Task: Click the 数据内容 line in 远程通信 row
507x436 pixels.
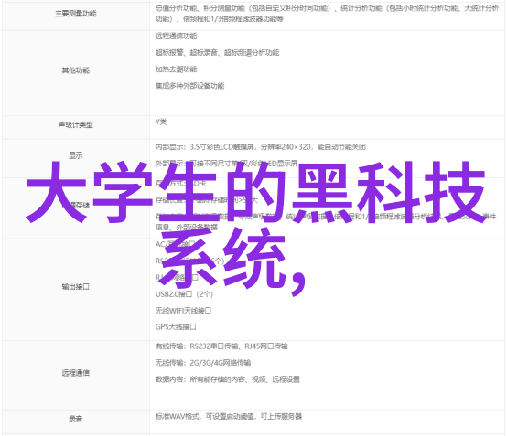Action: point(228,379)
